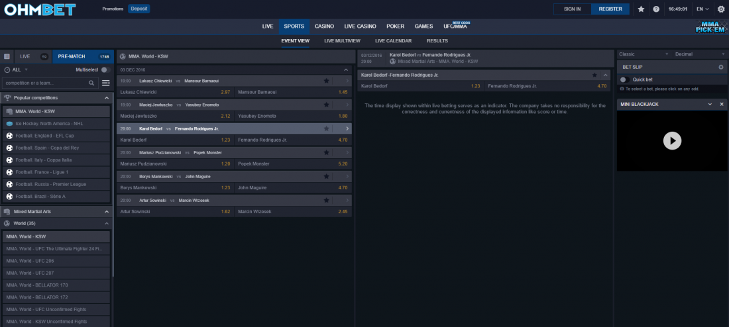Select Fernando Rodrigues Jr. 4.70 in detail panel

tap(547, 86)
